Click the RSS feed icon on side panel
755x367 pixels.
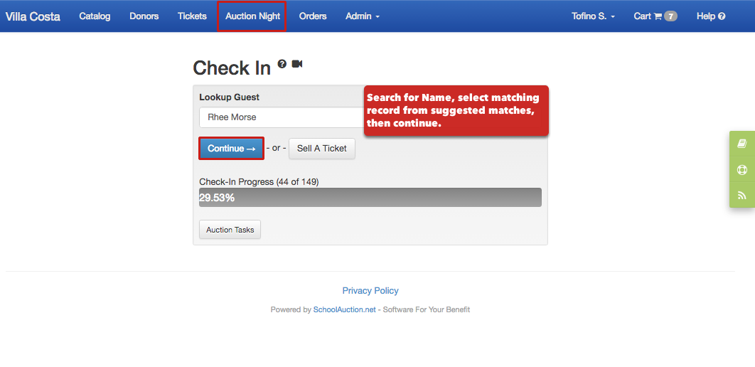tap(741, 195)
